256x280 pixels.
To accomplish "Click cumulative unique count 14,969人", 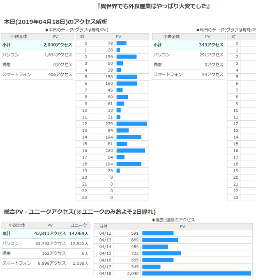I will [79, 233].
